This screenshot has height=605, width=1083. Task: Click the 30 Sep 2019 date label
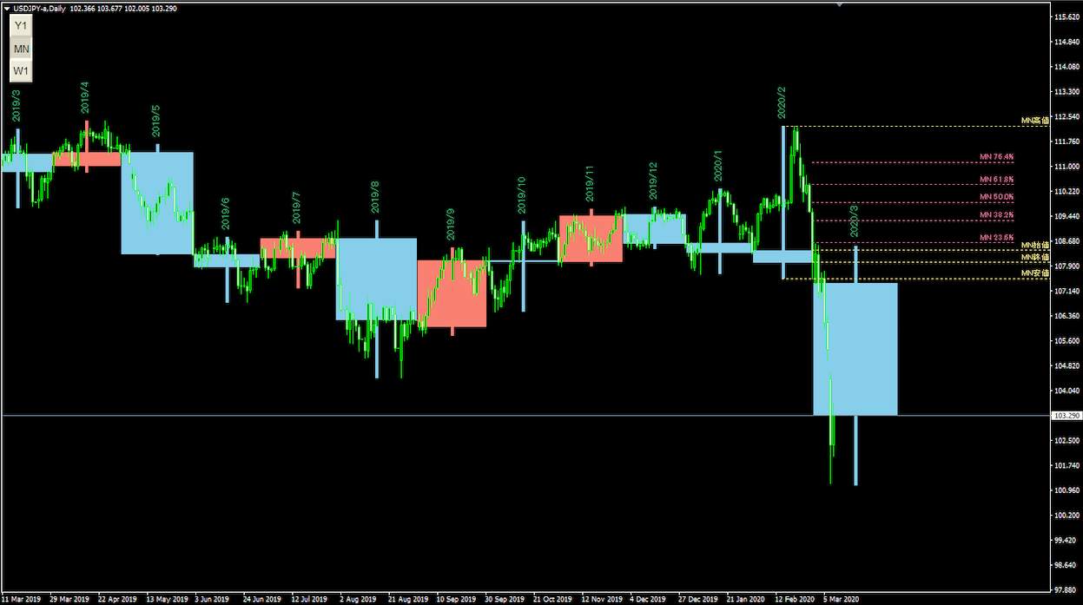point(504,599)
